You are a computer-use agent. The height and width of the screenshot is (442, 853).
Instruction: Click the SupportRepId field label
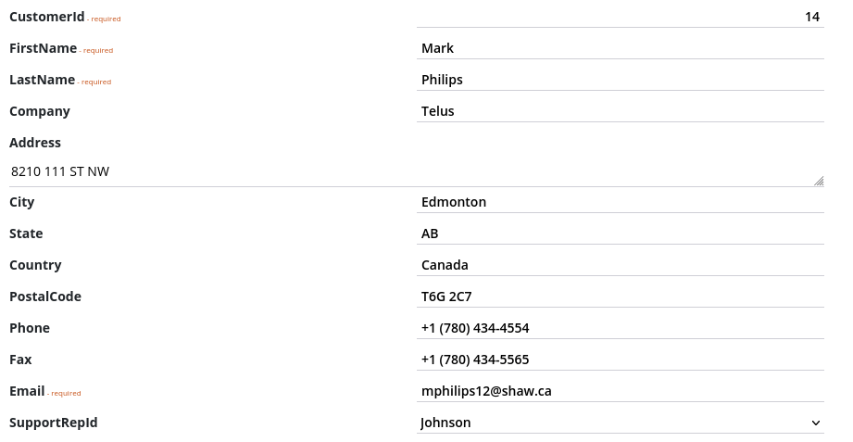point(54,423)
